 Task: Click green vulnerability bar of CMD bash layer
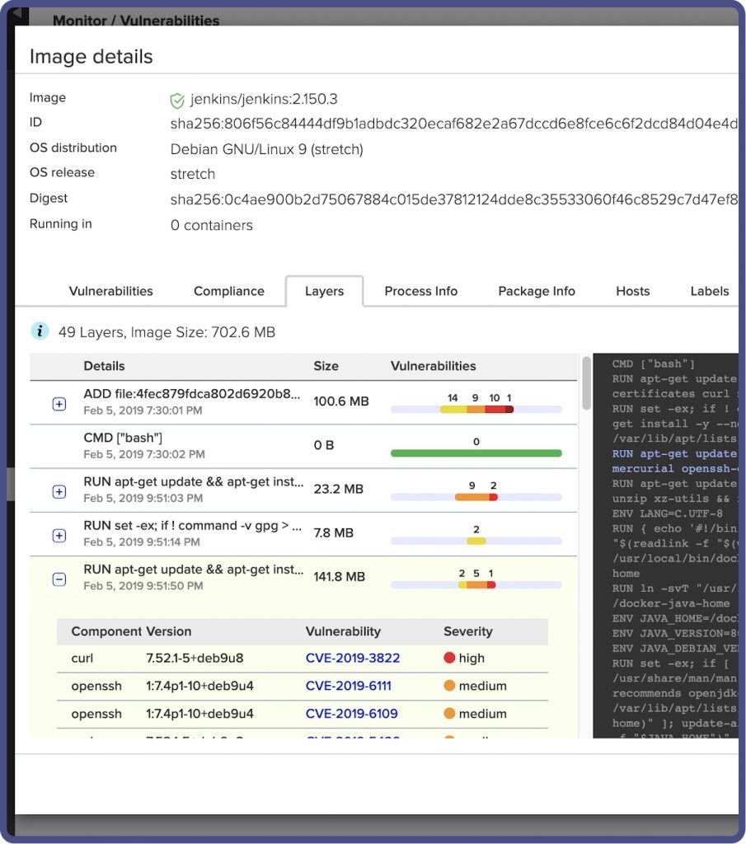pos(476,453)
